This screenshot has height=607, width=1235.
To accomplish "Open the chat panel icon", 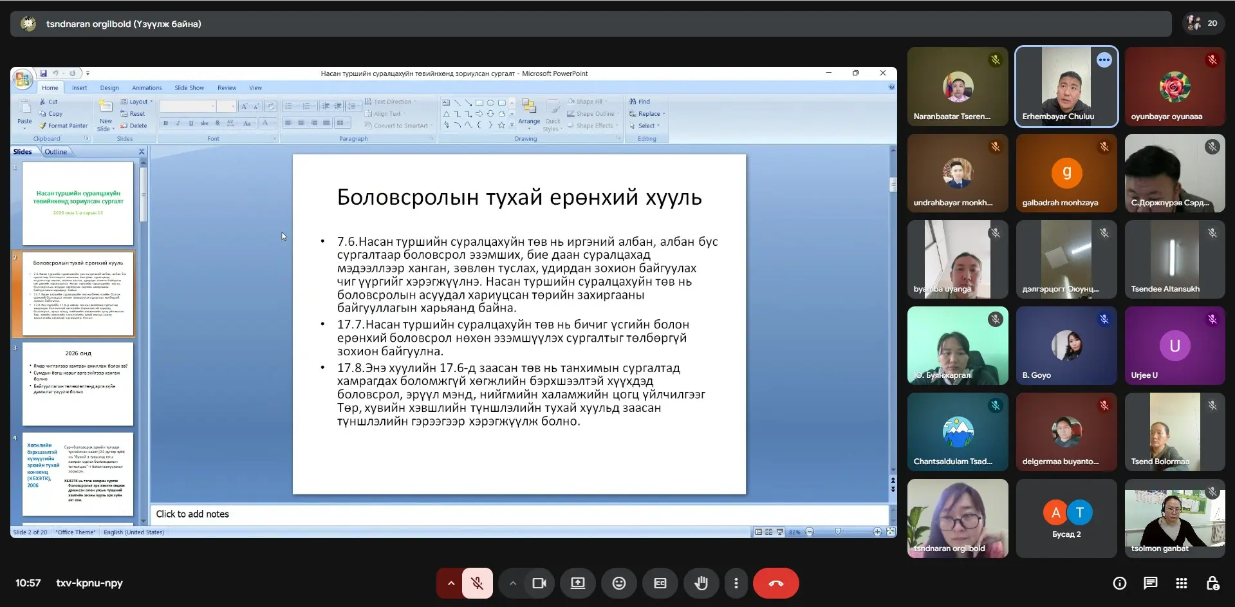I will click(x=1150, y=583).
